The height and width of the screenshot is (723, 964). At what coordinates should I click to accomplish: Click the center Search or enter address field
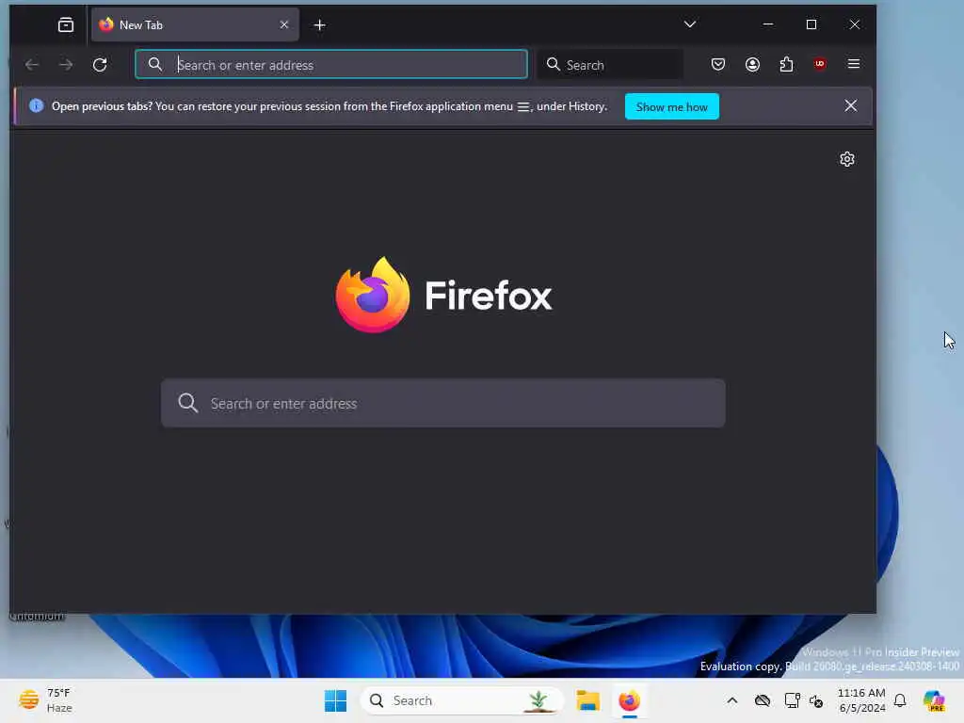(443, 403)
